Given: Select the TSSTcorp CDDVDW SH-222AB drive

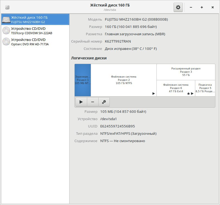Looking at the screenshot, I should coord(35,31).
